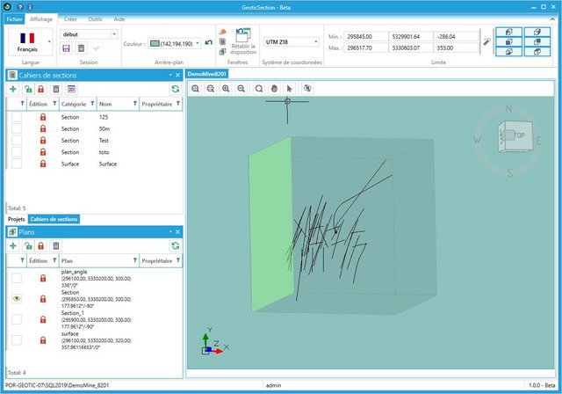Check the box for plan_angle row
The height and width of the screenshot is (394, 562).
click(x=17, y=278)
